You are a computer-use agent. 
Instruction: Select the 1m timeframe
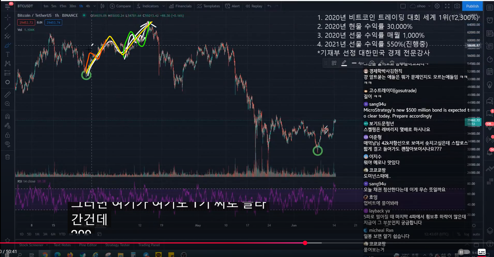[46, 6]
